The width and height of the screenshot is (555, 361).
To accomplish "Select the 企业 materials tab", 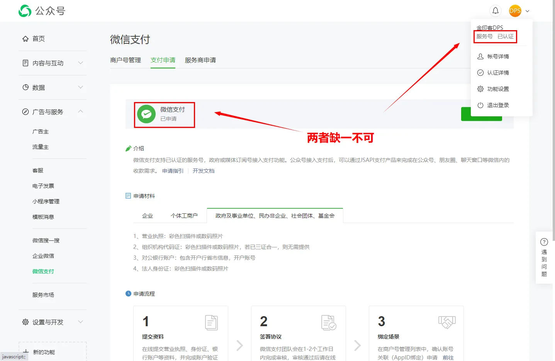I will pyautogui.click(x=148, y=216).
